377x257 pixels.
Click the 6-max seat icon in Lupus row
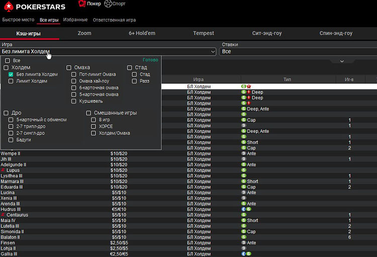tap(244, 170)
